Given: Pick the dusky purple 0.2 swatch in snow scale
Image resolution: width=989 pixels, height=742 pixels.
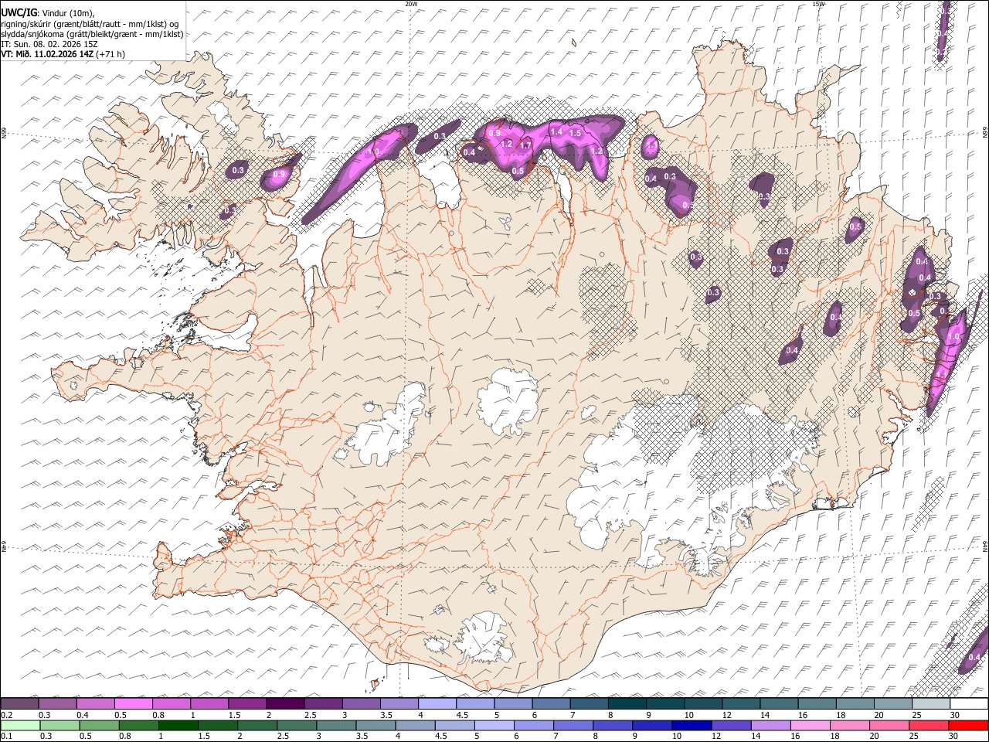Looking at the screenshot, I should (x=19, y=704).
